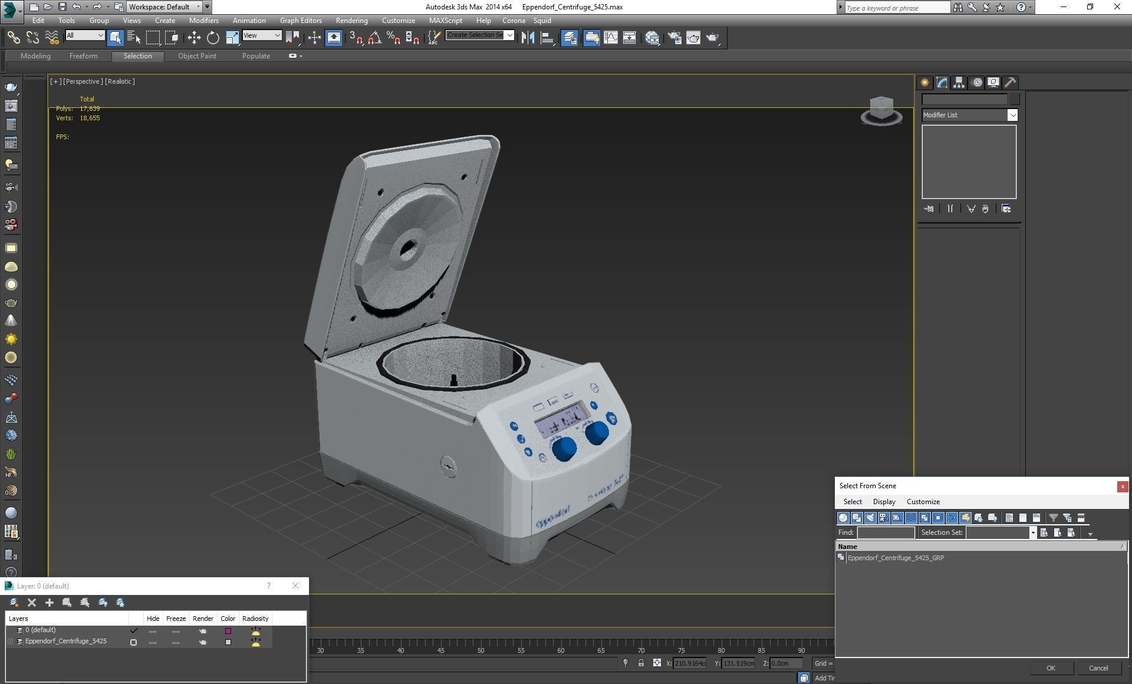
Task: Open the Material Editor icon
Action: 652,38
